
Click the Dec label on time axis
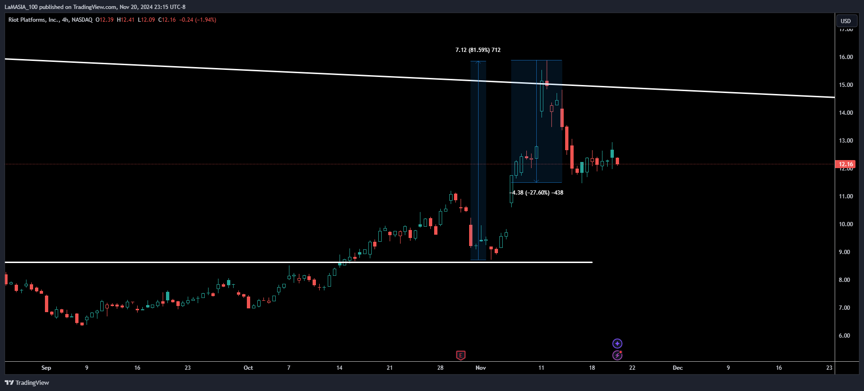[x=678, y=368]
